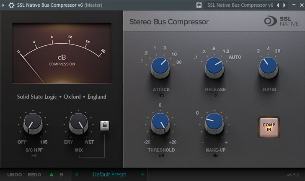Image resolution: width=305 pixels, height=181 pixels.
Task: Click the Stereo Bus Compressor title
Action: (x=169, y=22)
